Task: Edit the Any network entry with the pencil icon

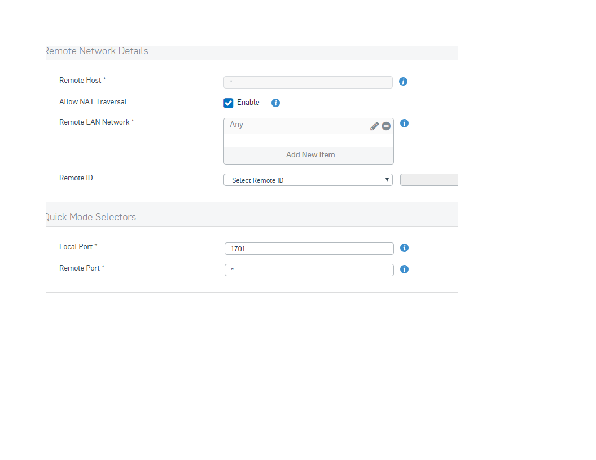Action: pyautogui.click(x=374, y=126)
